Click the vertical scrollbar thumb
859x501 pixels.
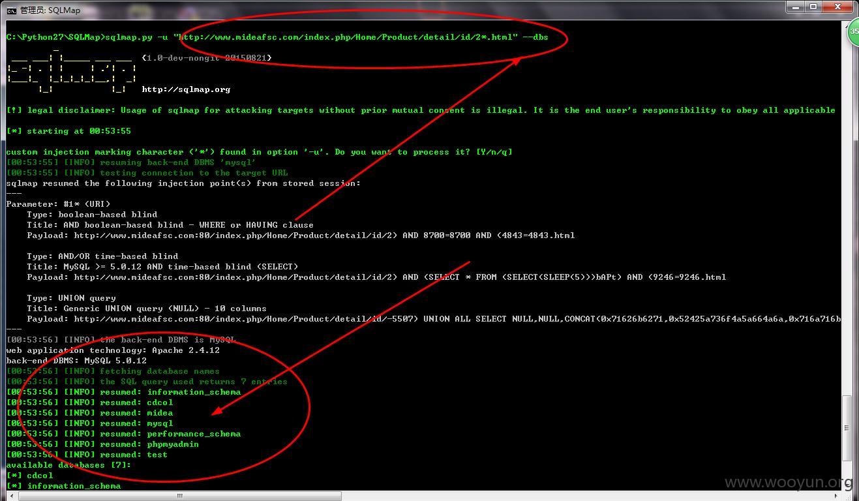point(847,428)
